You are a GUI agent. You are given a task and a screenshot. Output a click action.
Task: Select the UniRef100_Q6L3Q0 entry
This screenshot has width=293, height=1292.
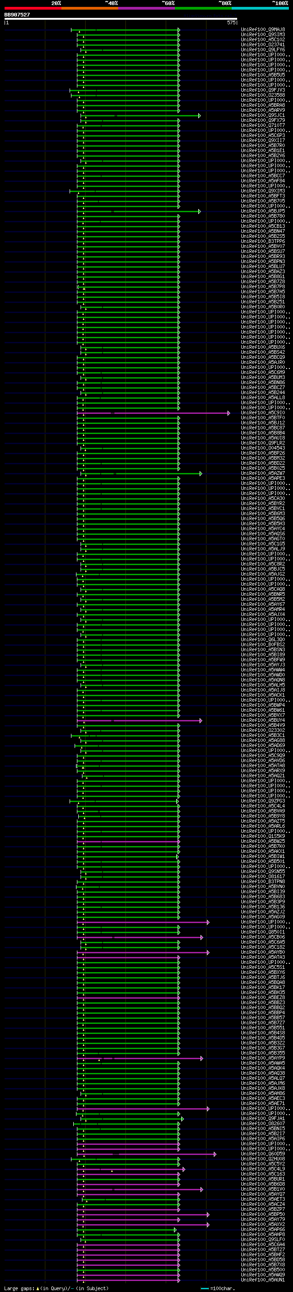click(x=263, y=639)
